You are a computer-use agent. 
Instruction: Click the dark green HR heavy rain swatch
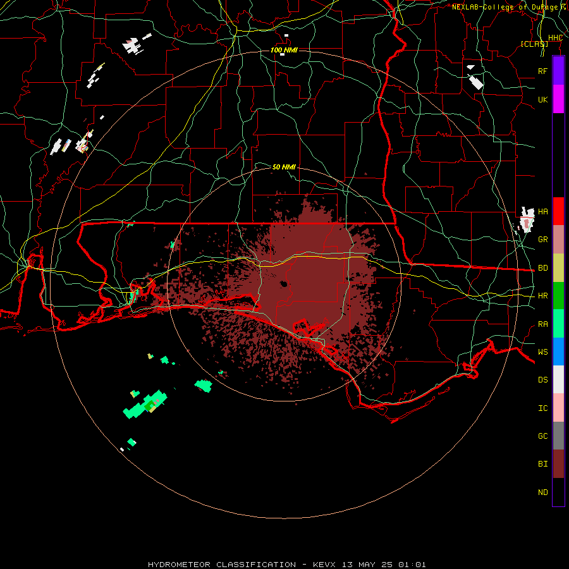(558, 296)
